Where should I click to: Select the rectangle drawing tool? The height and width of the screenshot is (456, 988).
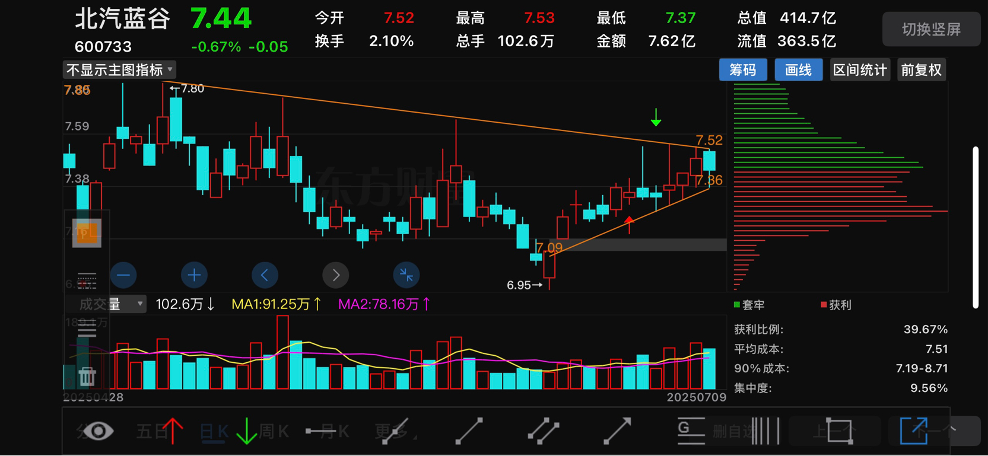tap(839, 431)
